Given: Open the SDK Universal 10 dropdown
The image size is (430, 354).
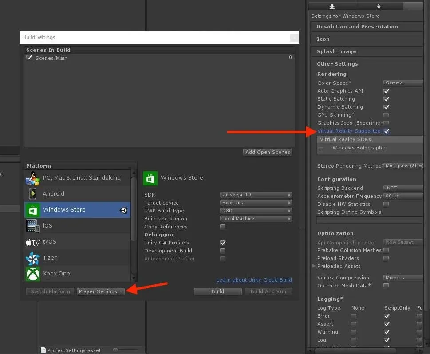Looking at the screenshot, I should (256, 195).
